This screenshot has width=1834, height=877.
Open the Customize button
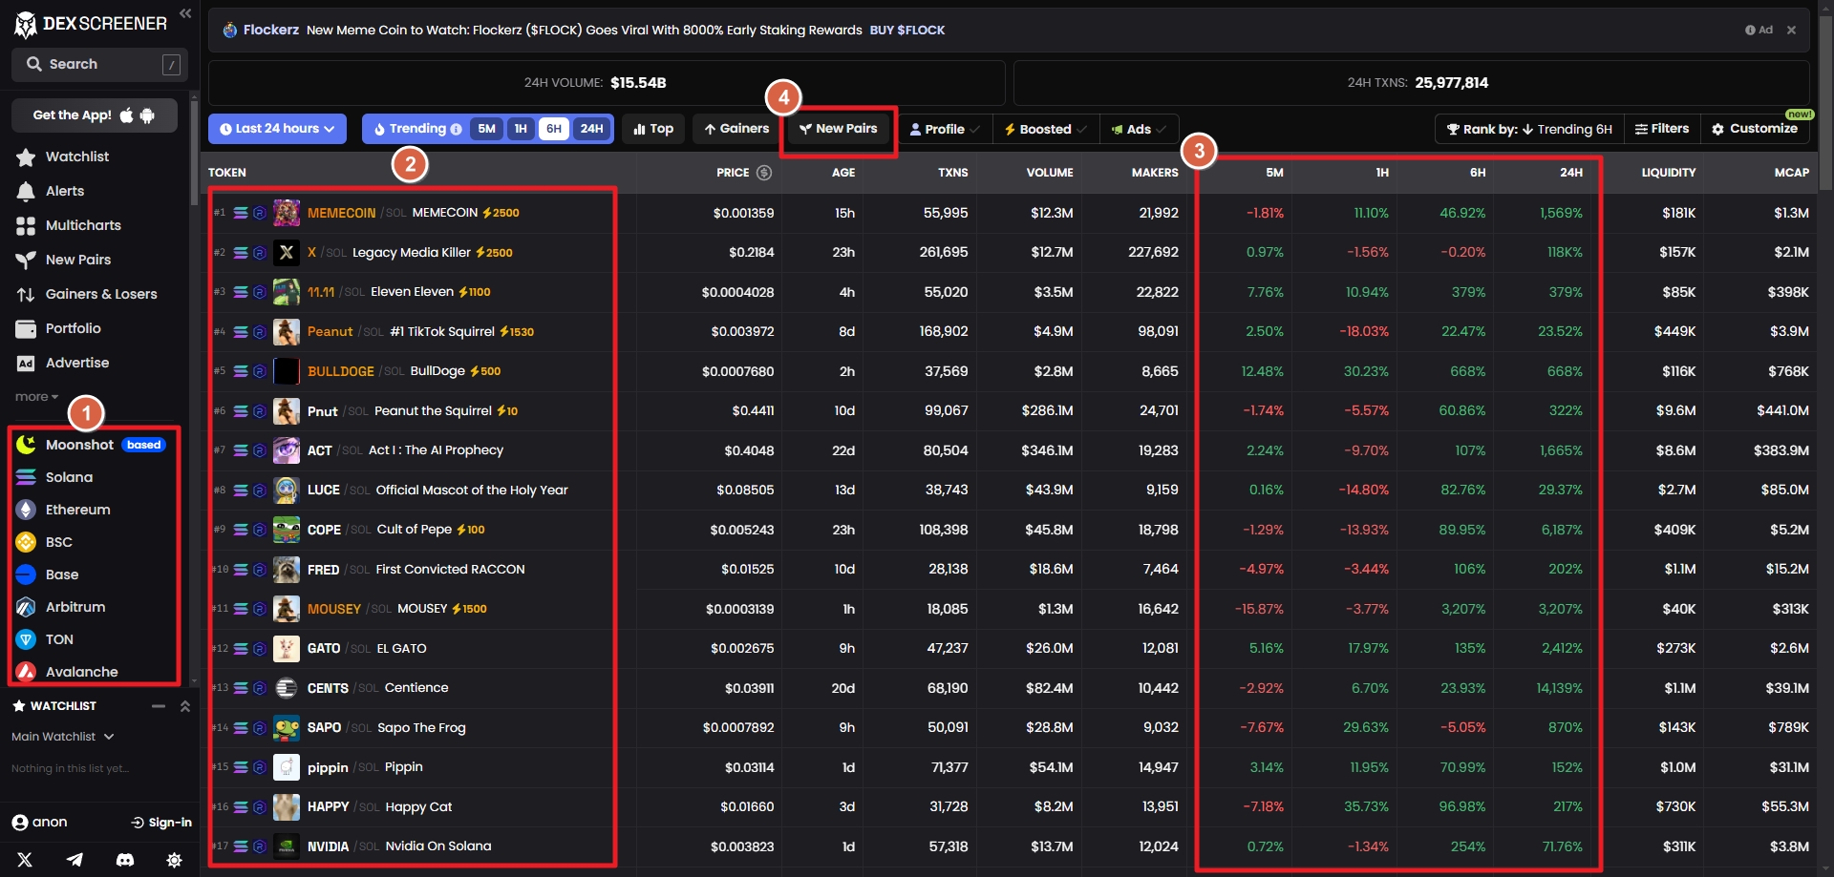pos(1755,129)
